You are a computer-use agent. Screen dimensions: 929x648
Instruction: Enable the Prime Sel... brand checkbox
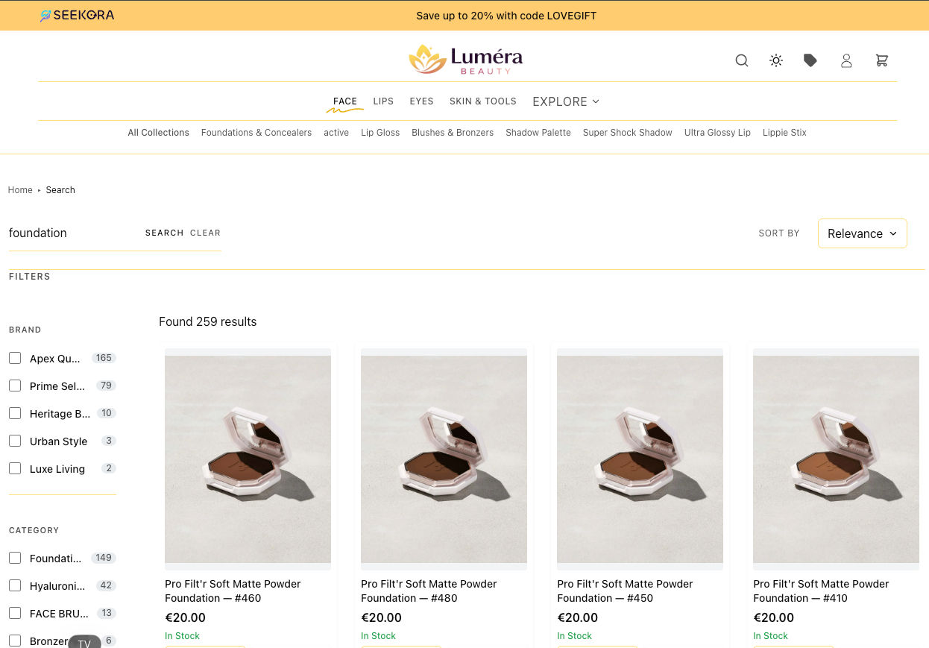click(15, 386)
